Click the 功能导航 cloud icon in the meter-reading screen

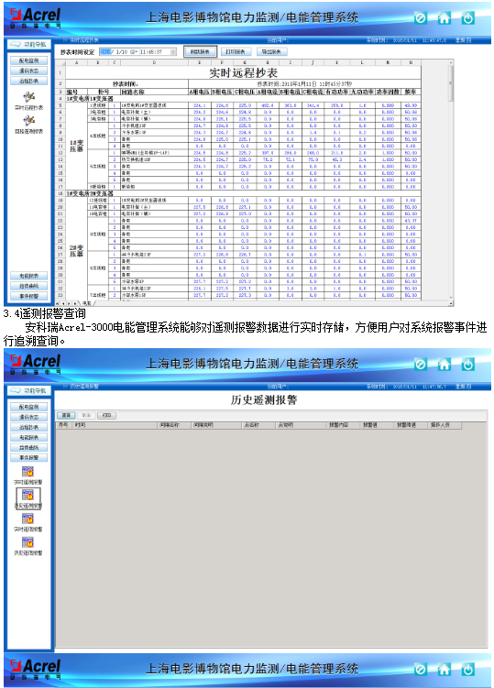(x=16, y=44)
